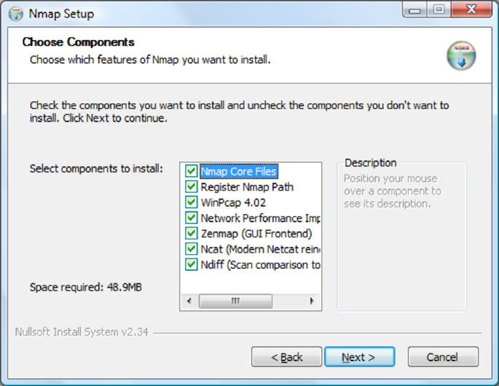
Task: Click the horizontal scrollbar thumb
Action: click(x=235, y=301)
